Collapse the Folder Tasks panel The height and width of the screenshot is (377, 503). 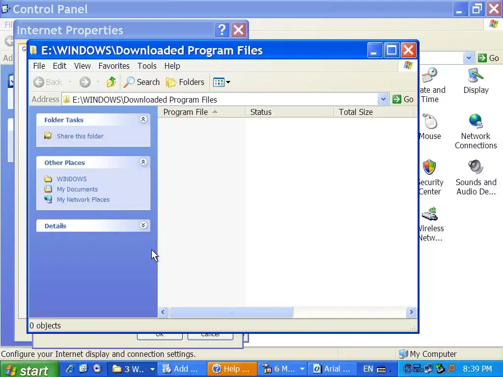point(143,119)
